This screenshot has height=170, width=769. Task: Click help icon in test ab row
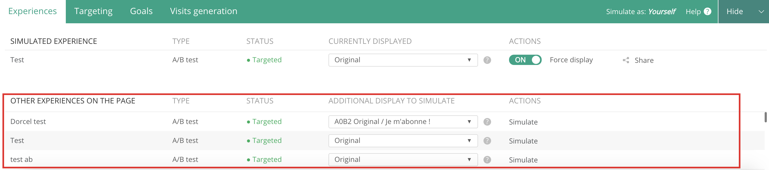click(487, 160)
